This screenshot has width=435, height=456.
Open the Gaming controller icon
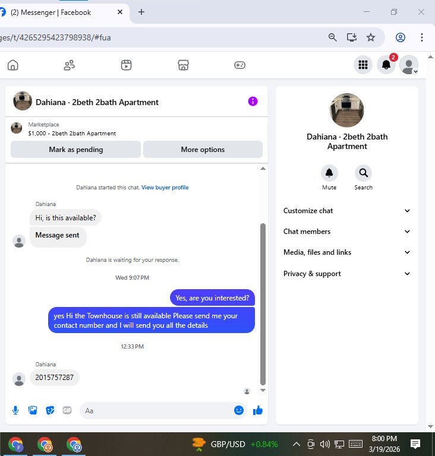(x=239, y=65)
